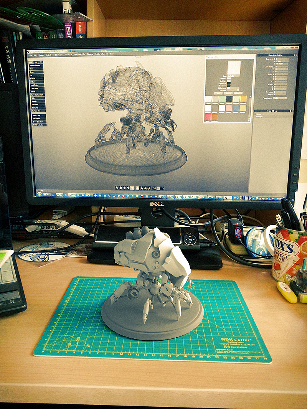Click the Position Y field in Numerical Editor

[282, 61]
